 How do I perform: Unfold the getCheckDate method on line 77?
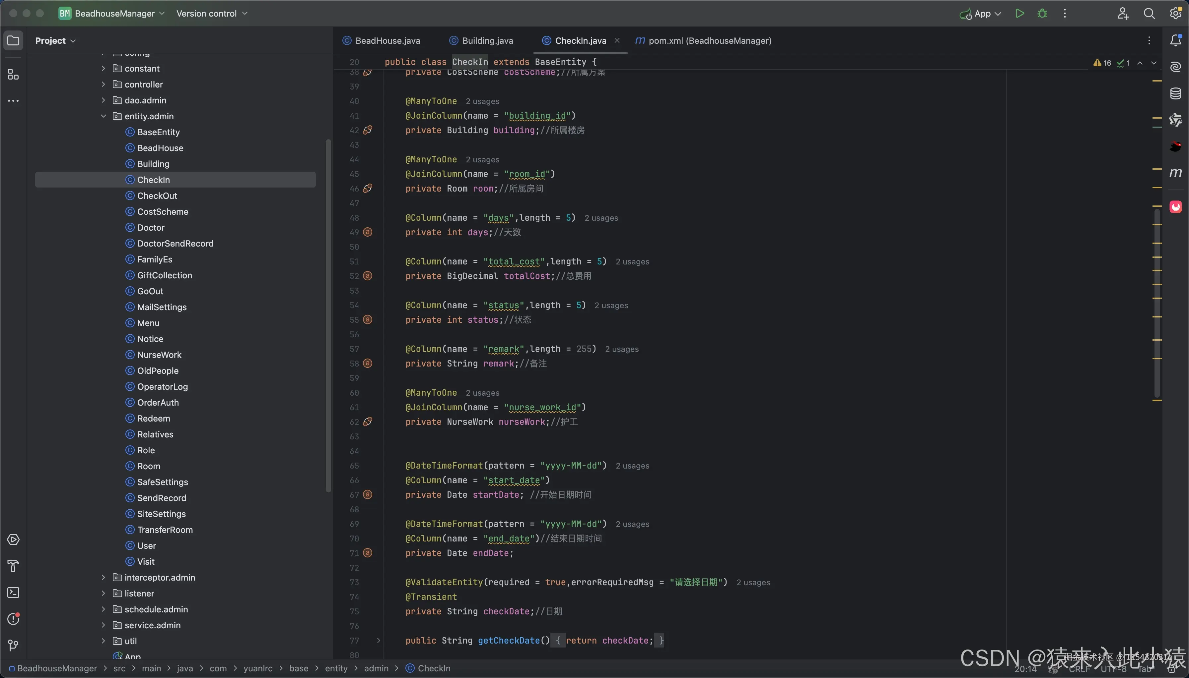(379, 641)
